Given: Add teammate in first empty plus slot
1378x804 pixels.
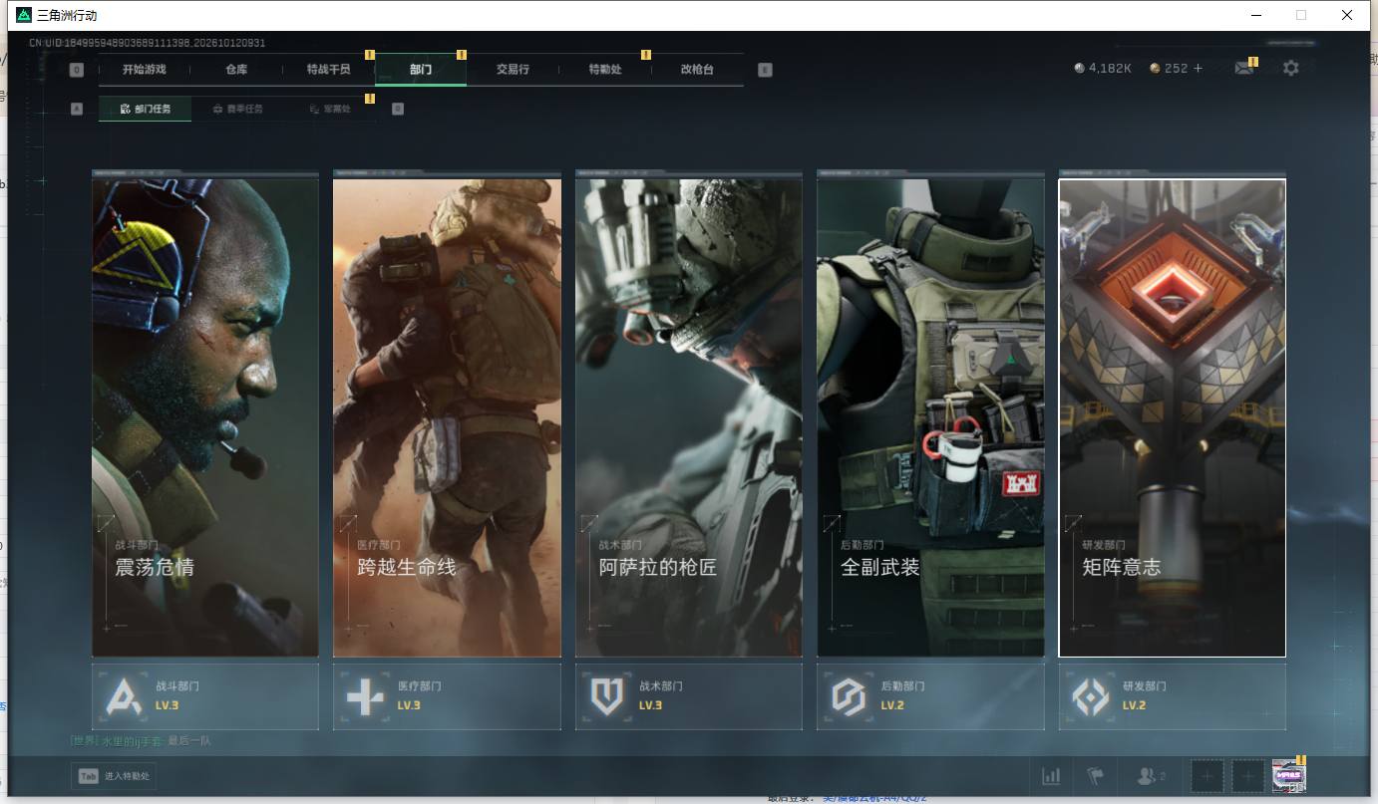Looking at the screenshot, I should click(1207, 776).
